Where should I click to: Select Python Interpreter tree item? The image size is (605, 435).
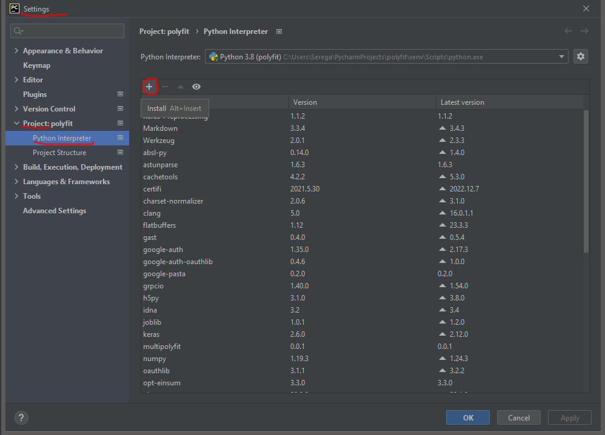(67, 138)
